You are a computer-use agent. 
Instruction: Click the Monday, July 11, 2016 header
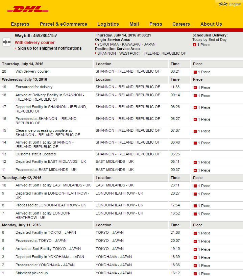tap(21, 225)
